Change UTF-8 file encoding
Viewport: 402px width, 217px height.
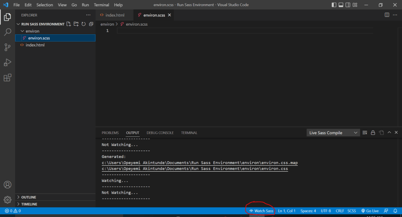[326, 211]
